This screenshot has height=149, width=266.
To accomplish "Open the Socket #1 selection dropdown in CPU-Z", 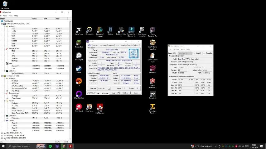I will pyautogui.click(x=104, y=88).
